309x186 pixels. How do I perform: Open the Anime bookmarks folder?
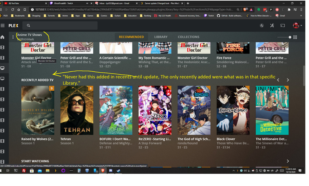(x=63, y=16)
